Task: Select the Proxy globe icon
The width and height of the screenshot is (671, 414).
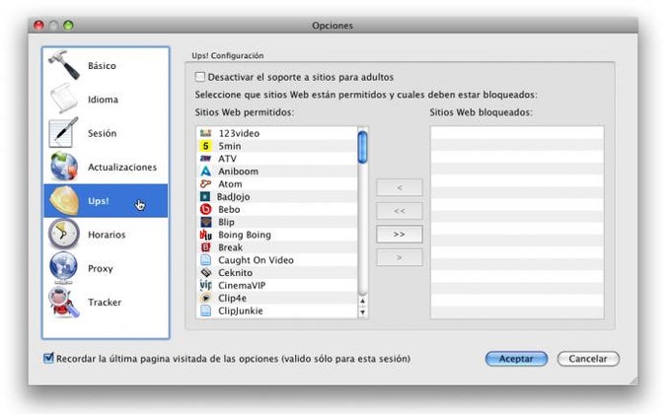Action: pyautogui.click(x=64, y=268)
